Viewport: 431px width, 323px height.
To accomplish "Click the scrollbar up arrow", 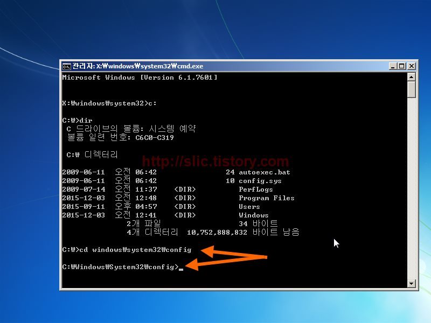I will click(x=411, y=77).
